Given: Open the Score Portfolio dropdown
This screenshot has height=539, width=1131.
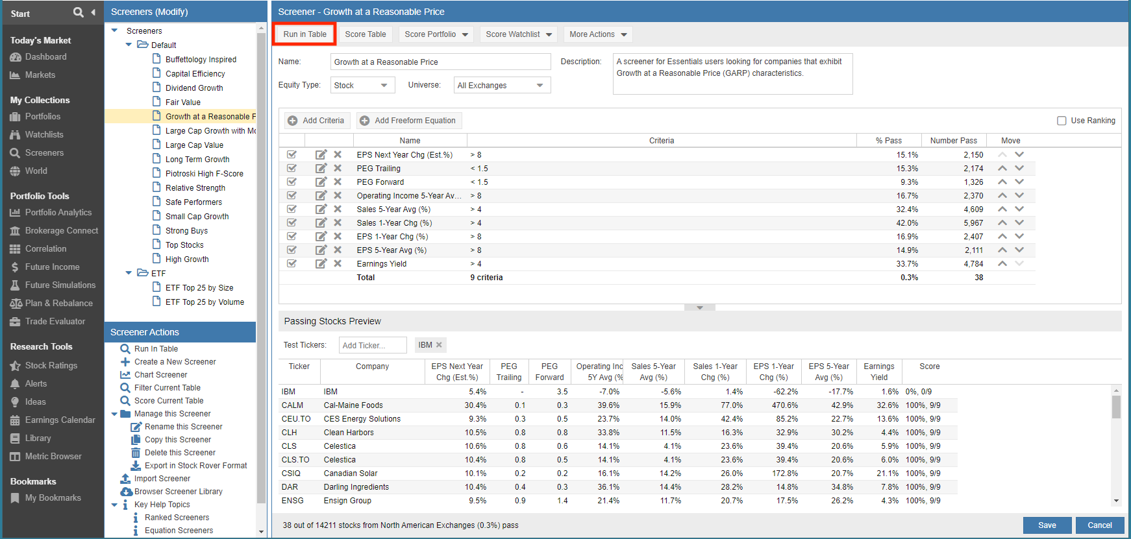Looking at the screenshot, I should [x=436, y=34].
